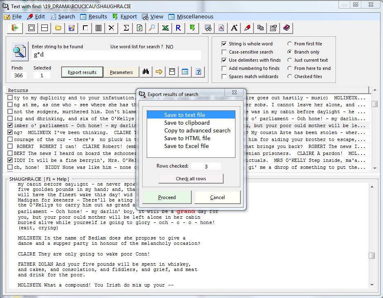Click the binoculars find icon

[146, 72]
